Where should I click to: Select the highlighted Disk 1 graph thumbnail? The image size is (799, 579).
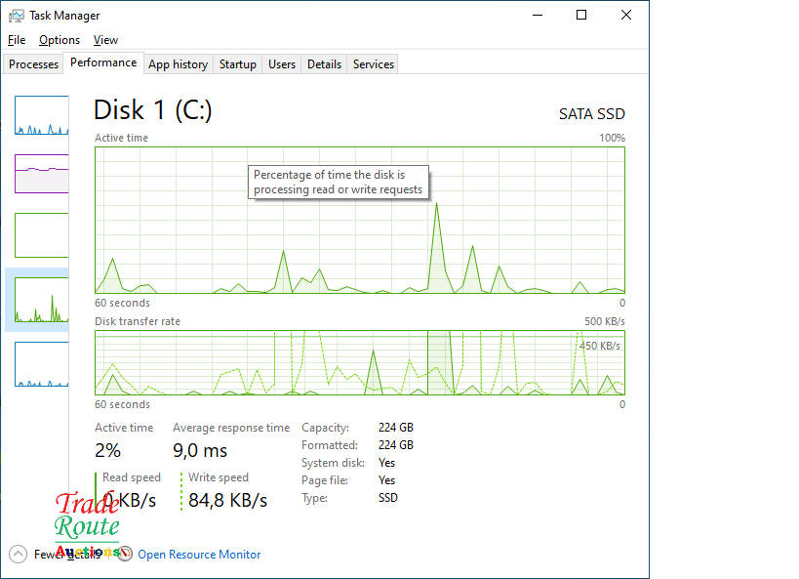click(x=42, y=300)
